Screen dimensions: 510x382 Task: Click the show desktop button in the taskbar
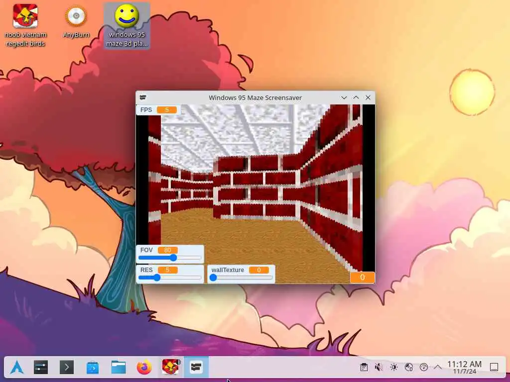click(x=494, y=368)
